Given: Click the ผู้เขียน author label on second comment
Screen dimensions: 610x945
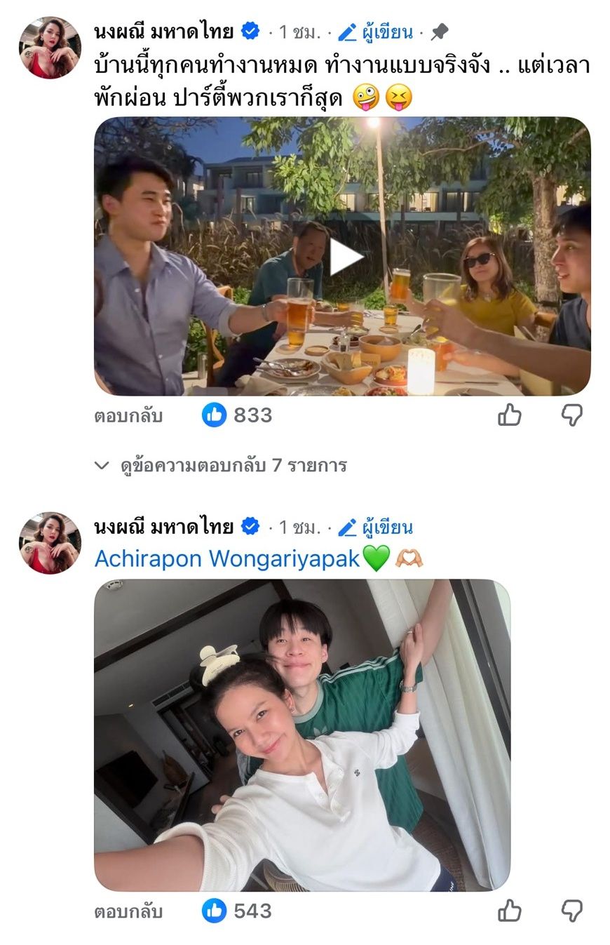Looking at the screenshot, I should click(387, 527).
